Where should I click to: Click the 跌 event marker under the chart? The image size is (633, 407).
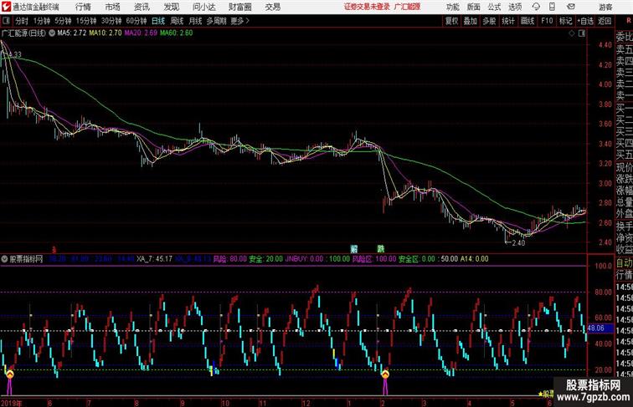[380, 249]
